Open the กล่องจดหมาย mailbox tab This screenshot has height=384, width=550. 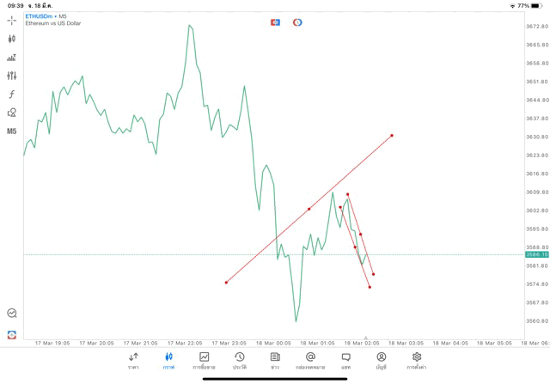310,361
